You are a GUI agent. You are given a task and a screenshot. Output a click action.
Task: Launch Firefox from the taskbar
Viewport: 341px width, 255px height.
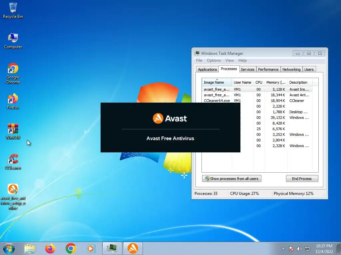(x=50, y=248)
